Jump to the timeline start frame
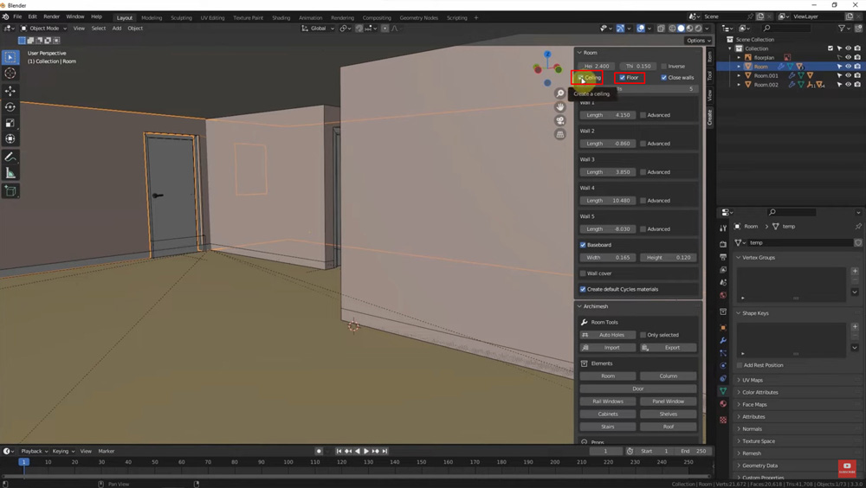Screen dimensions: 866x488 click(339, 451)
